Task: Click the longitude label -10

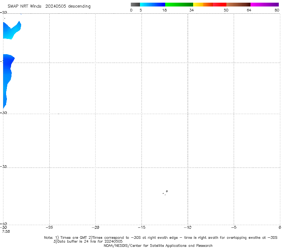Action: pos(187,227)
